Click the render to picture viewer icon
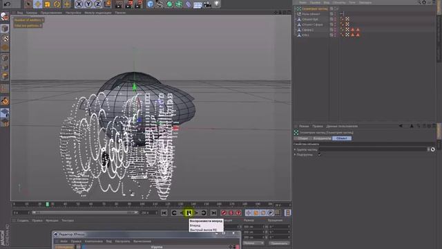Viewport: 442px width, 249px height. pos(129,4)
